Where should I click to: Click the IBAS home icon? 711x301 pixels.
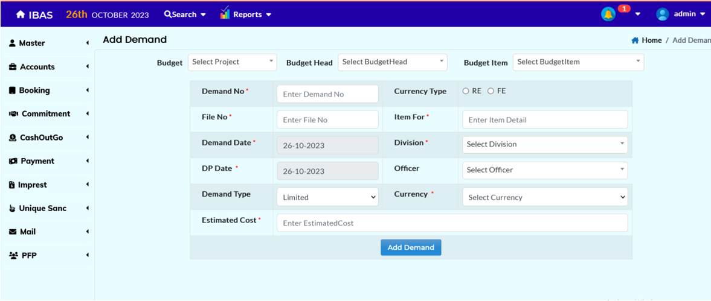21,14
